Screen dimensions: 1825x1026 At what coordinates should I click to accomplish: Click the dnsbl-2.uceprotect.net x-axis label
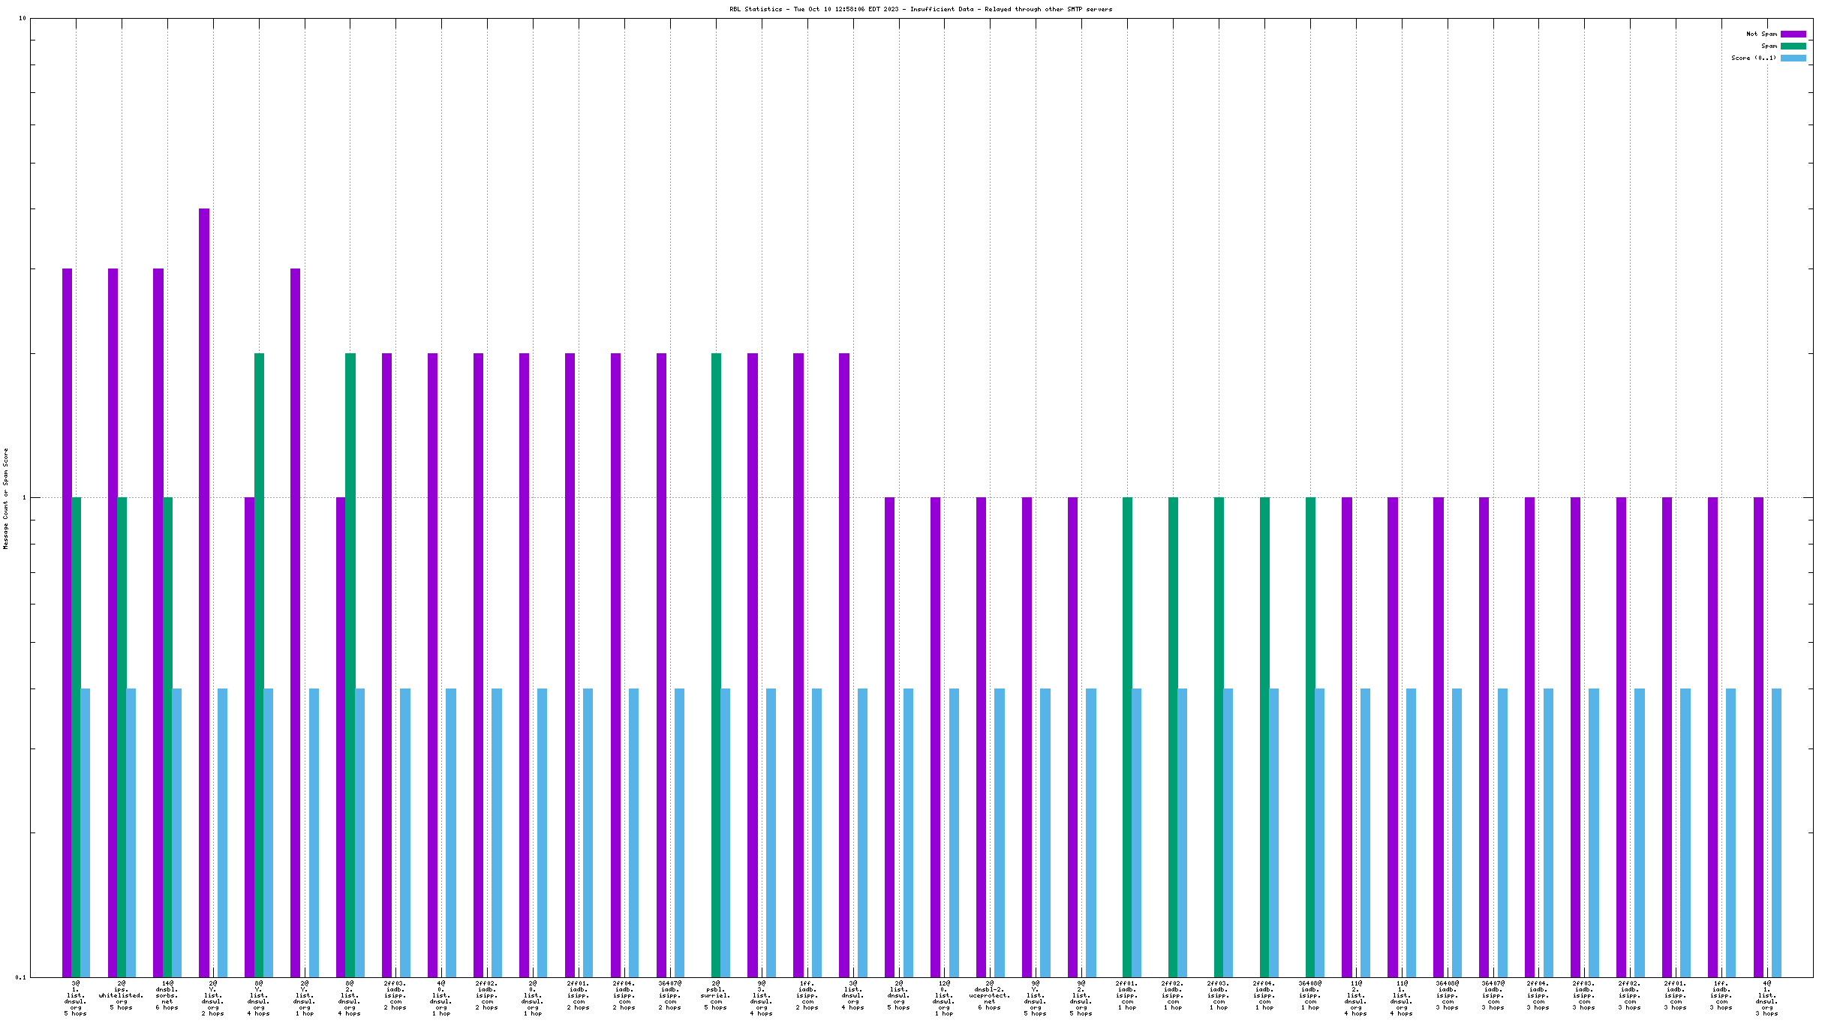pos(990,996)
